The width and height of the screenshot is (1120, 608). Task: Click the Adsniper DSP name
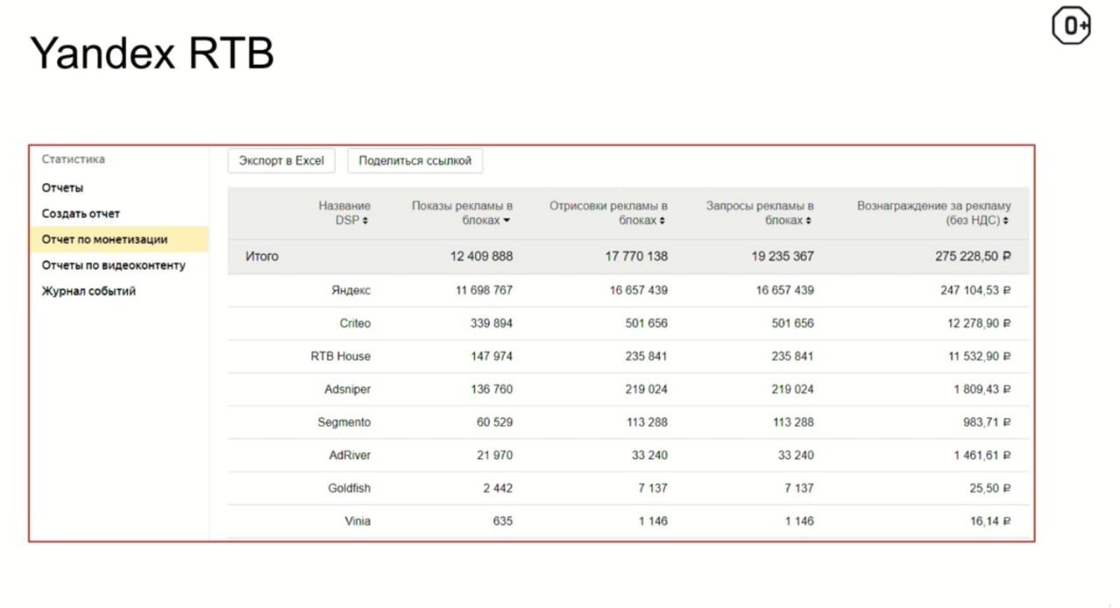coord(347,388)
